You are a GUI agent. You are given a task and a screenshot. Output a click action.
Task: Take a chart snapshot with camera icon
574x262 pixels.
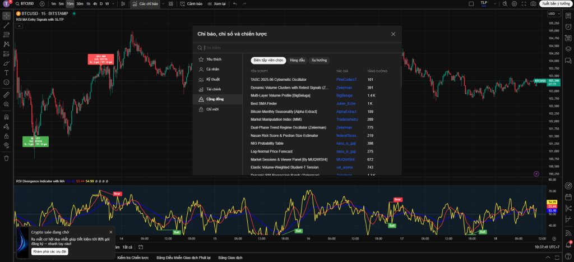coord(533,4)
